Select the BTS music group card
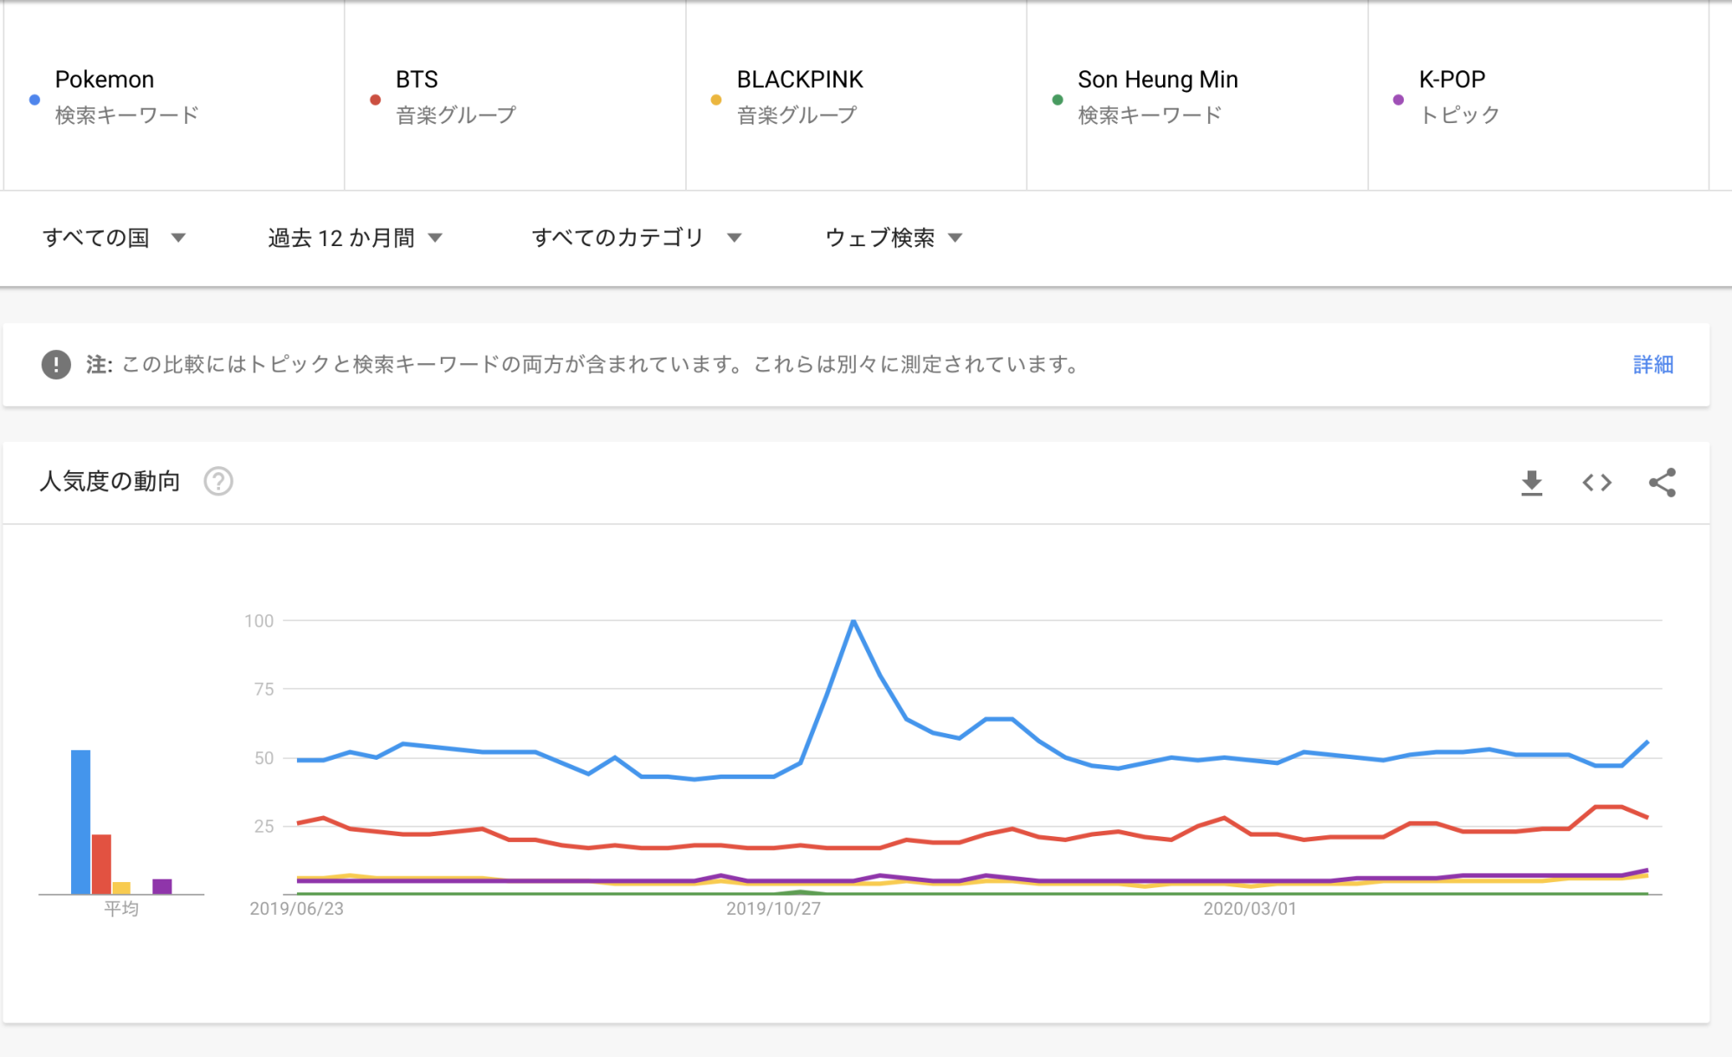 (x=515, y=95)
